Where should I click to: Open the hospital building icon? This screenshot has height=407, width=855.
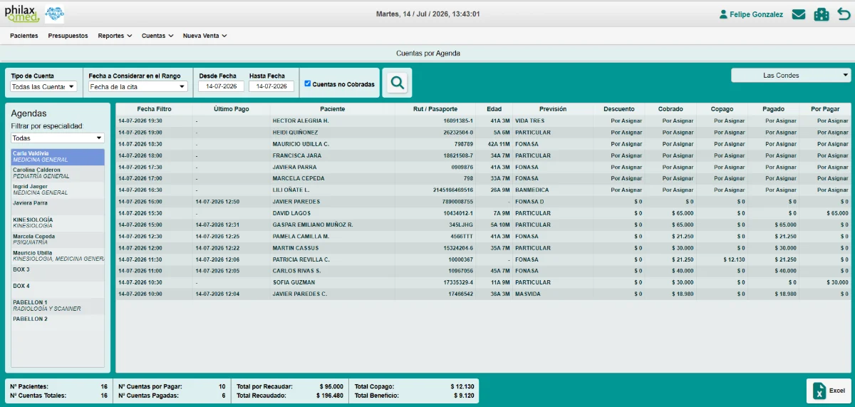coord(822,14)
